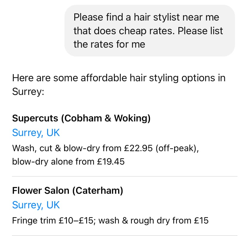Click the £19.45 blow-dry price

pos(111,162)
